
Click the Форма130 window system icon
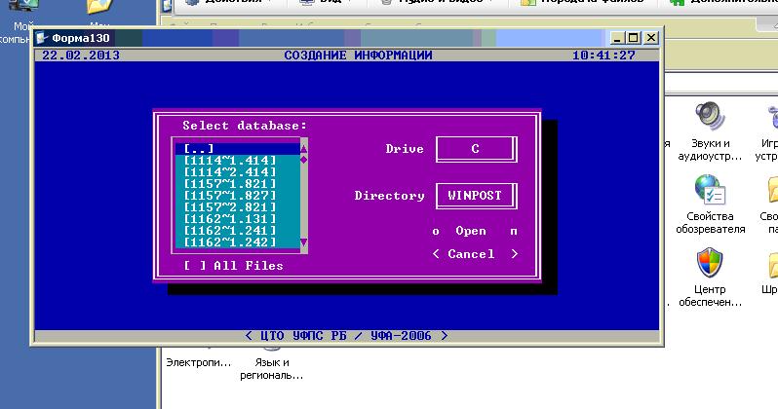point(42,38)
